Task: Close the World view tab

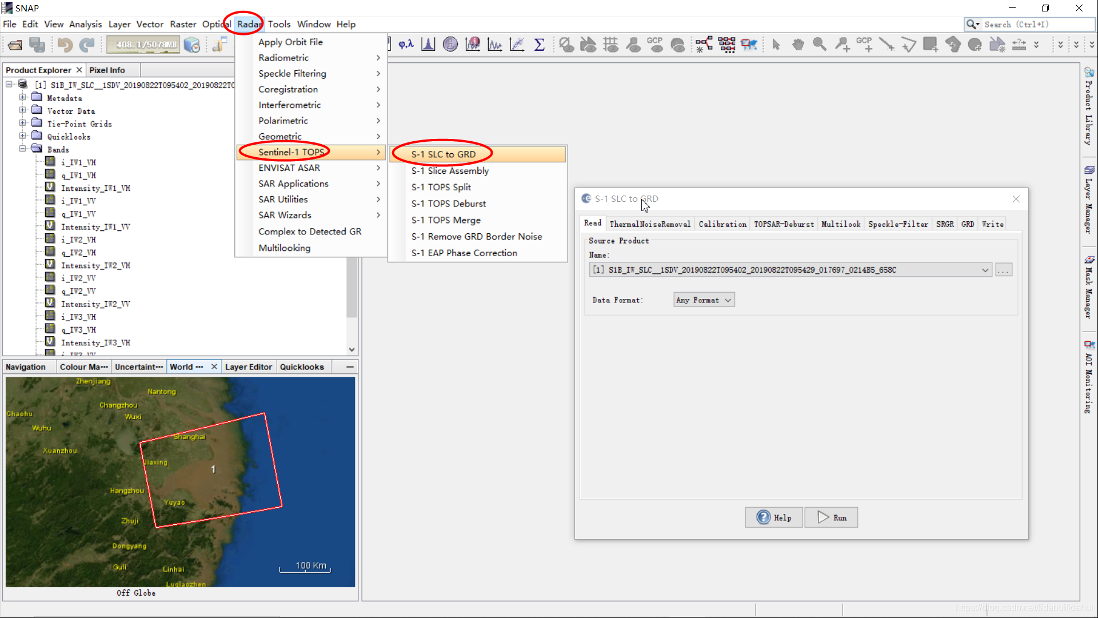Action: [214, 367]
